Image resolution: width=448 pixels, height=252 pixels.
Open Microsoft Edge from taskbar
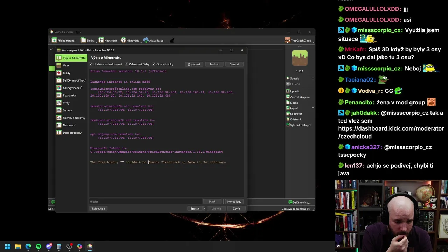pyautogui.click(x=28, y=246)
